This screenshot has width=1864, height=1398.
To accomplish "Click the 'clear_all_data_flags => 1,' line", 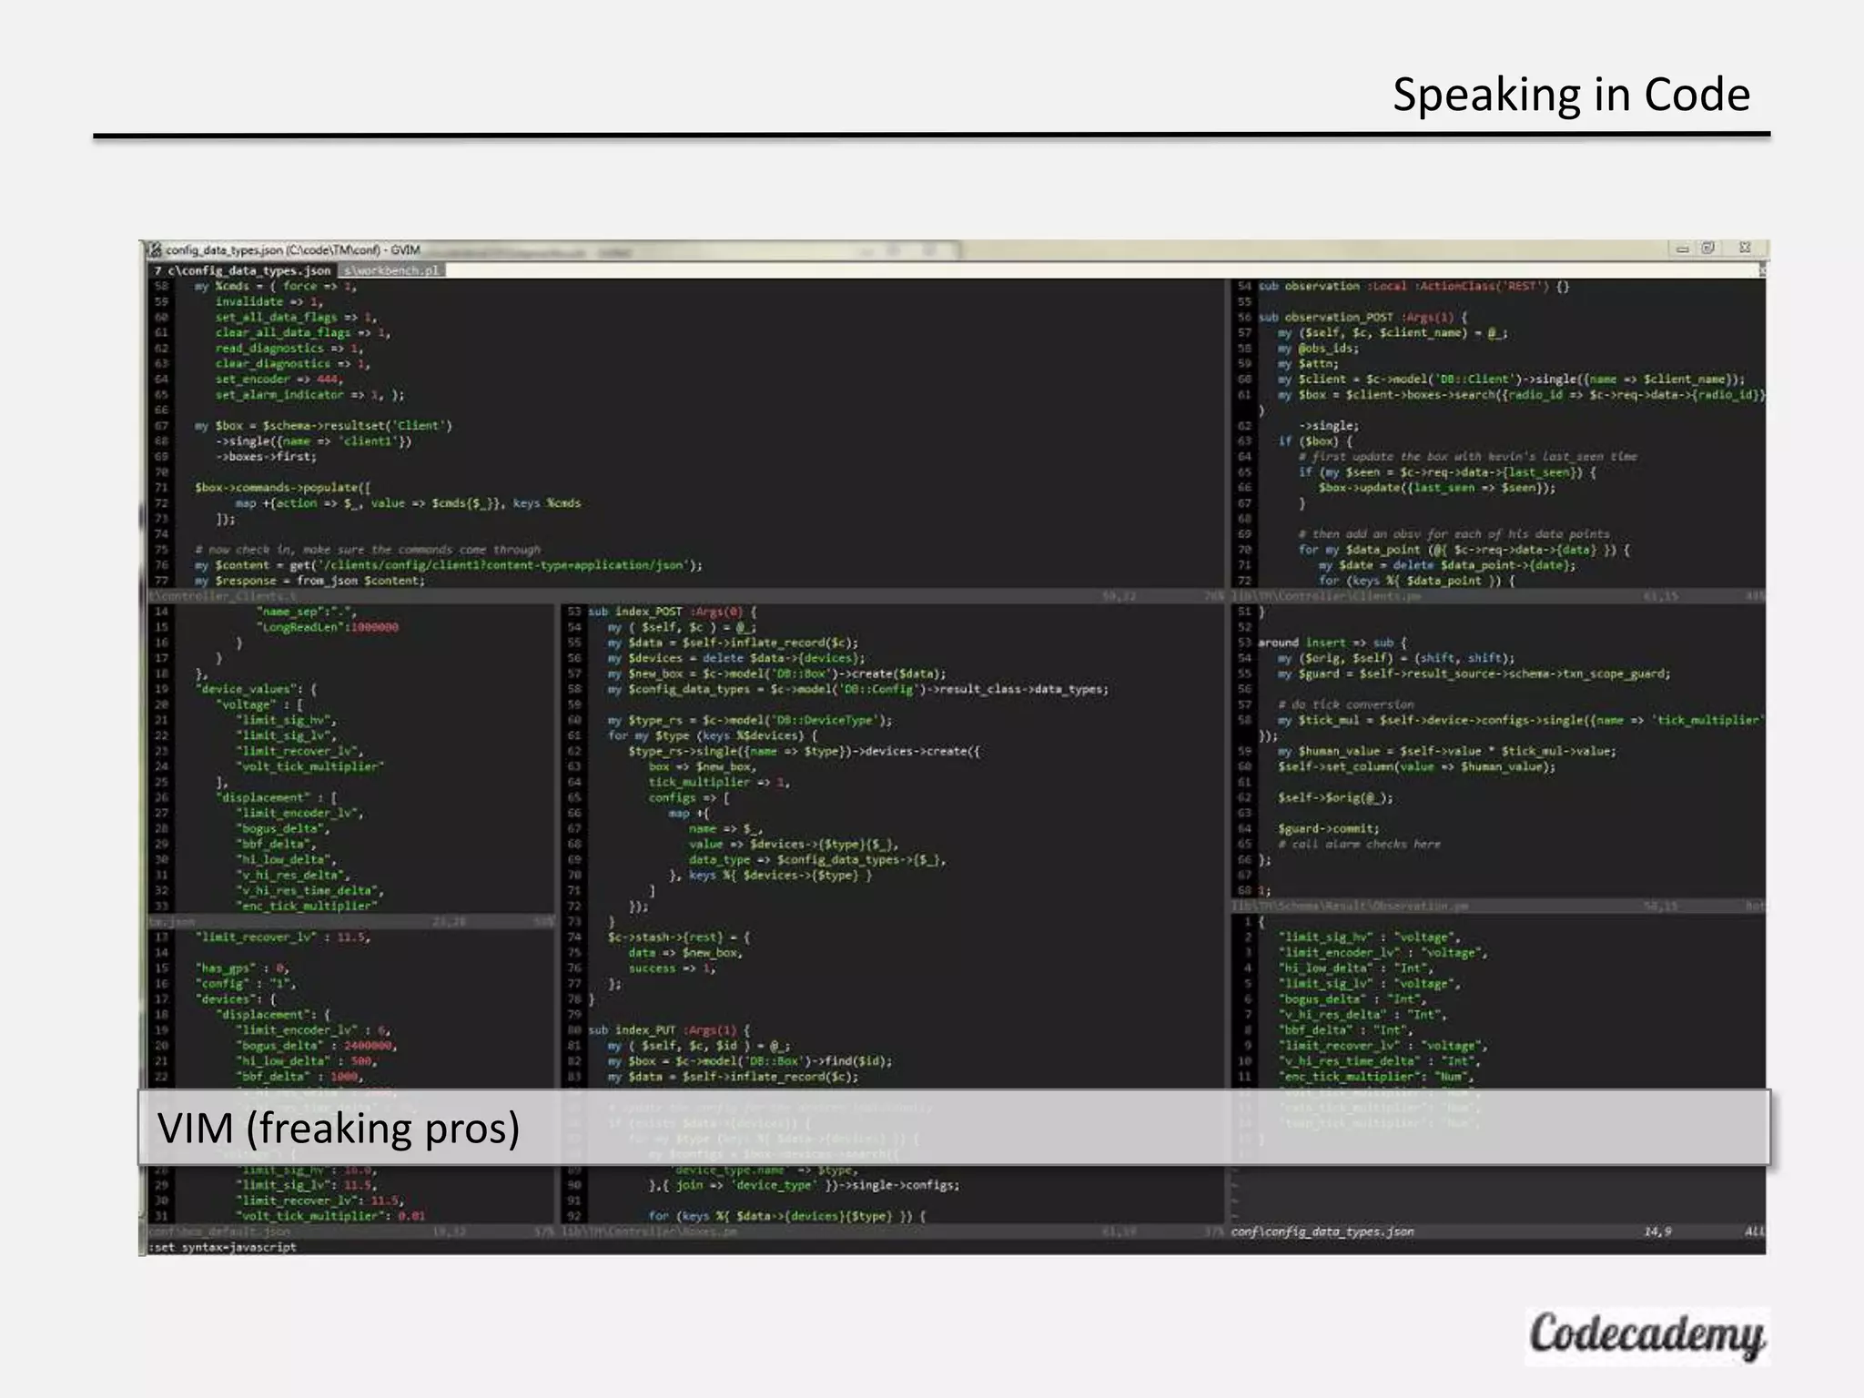I will [x=302, y=332].
